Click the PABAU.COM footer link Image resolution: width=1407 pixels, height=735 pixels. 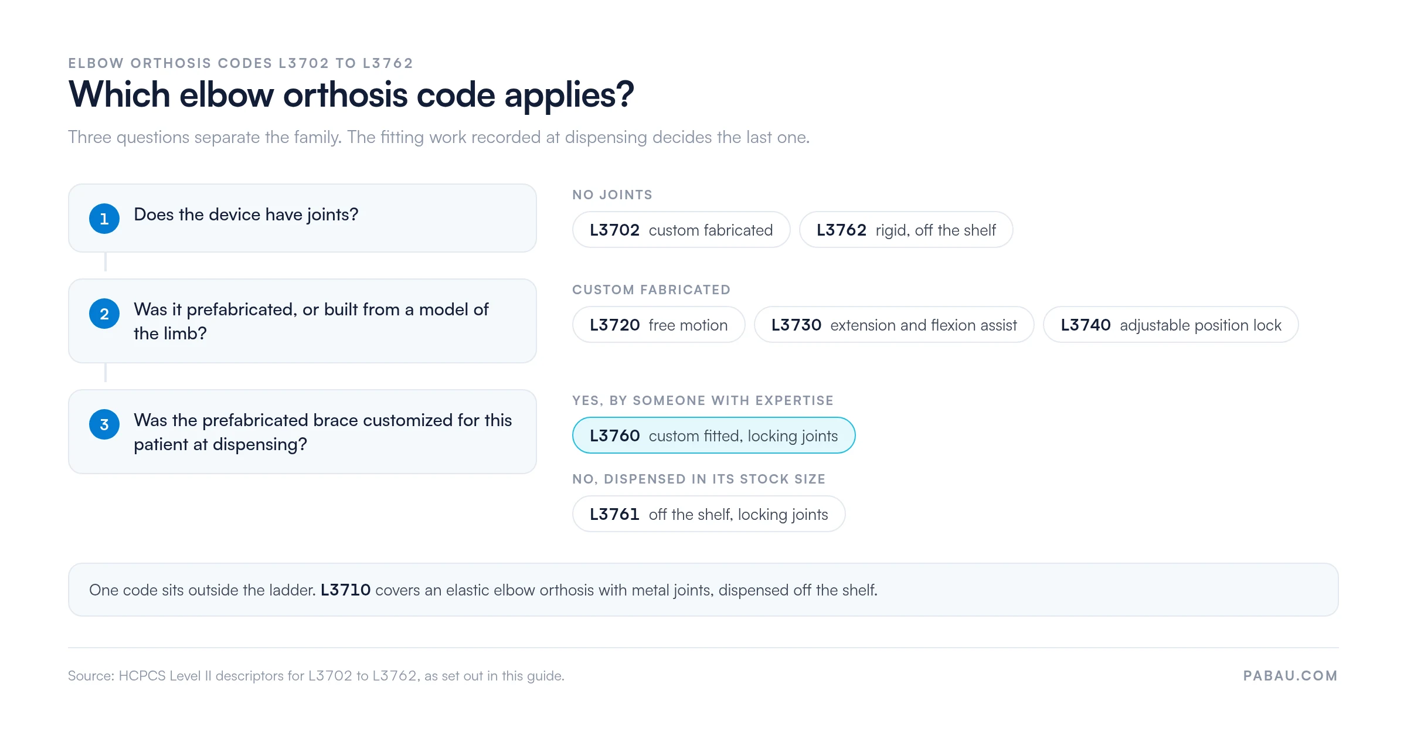tap(1290, 676)
